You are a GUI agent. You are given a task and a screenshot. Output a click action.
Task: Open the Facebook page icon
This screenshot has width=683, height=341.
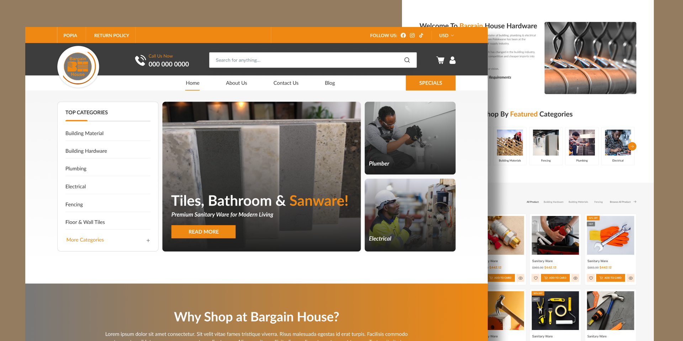(x=403, y=36)
